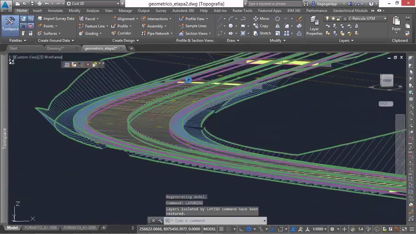The width and height of the screenshot is (416, 234).
Task: Open the Annotate ribbon tab
Action: (x=55, y=10)
